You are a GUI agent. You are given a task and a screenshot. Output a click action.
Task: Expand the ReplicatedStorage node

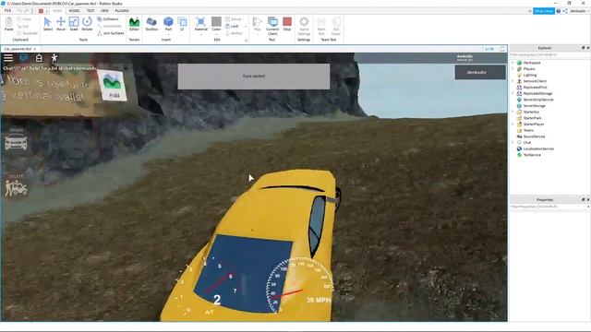(513, 93)
